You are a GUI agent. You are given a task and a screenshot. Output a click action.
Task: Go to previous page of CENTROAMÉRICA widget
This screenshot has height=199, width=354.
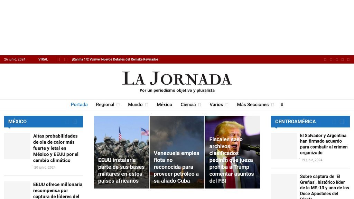point(334,122)
